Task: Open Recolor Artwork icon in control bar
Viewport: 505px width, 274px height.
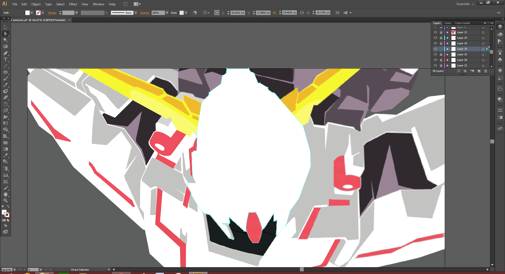Action: 195,13
